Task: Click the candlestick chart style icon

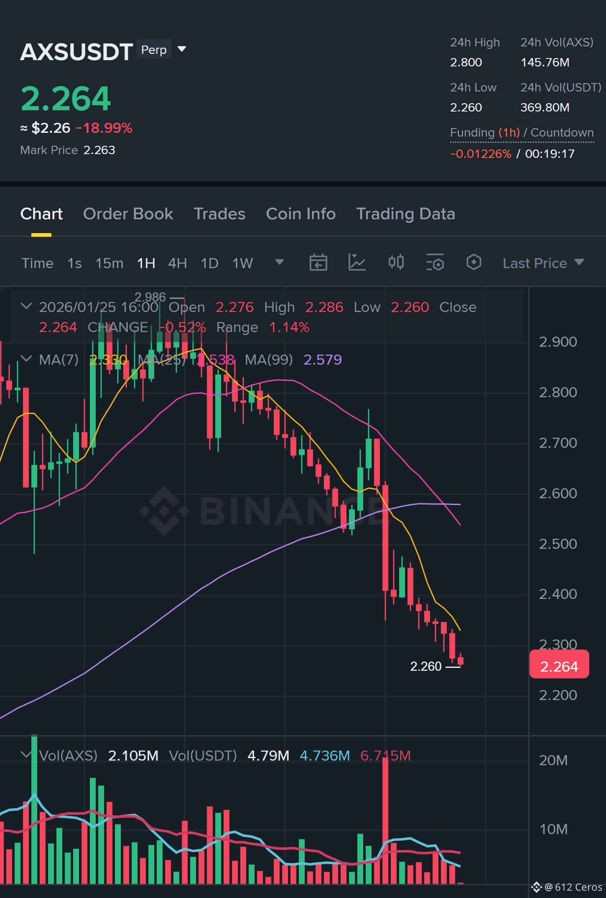Action: [x=396, y=263]
